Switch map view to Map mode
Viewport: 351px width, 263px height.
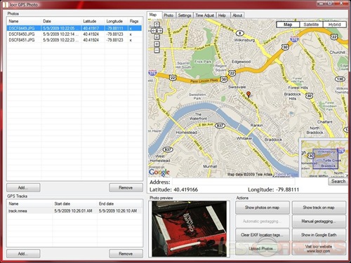[288, 25]
